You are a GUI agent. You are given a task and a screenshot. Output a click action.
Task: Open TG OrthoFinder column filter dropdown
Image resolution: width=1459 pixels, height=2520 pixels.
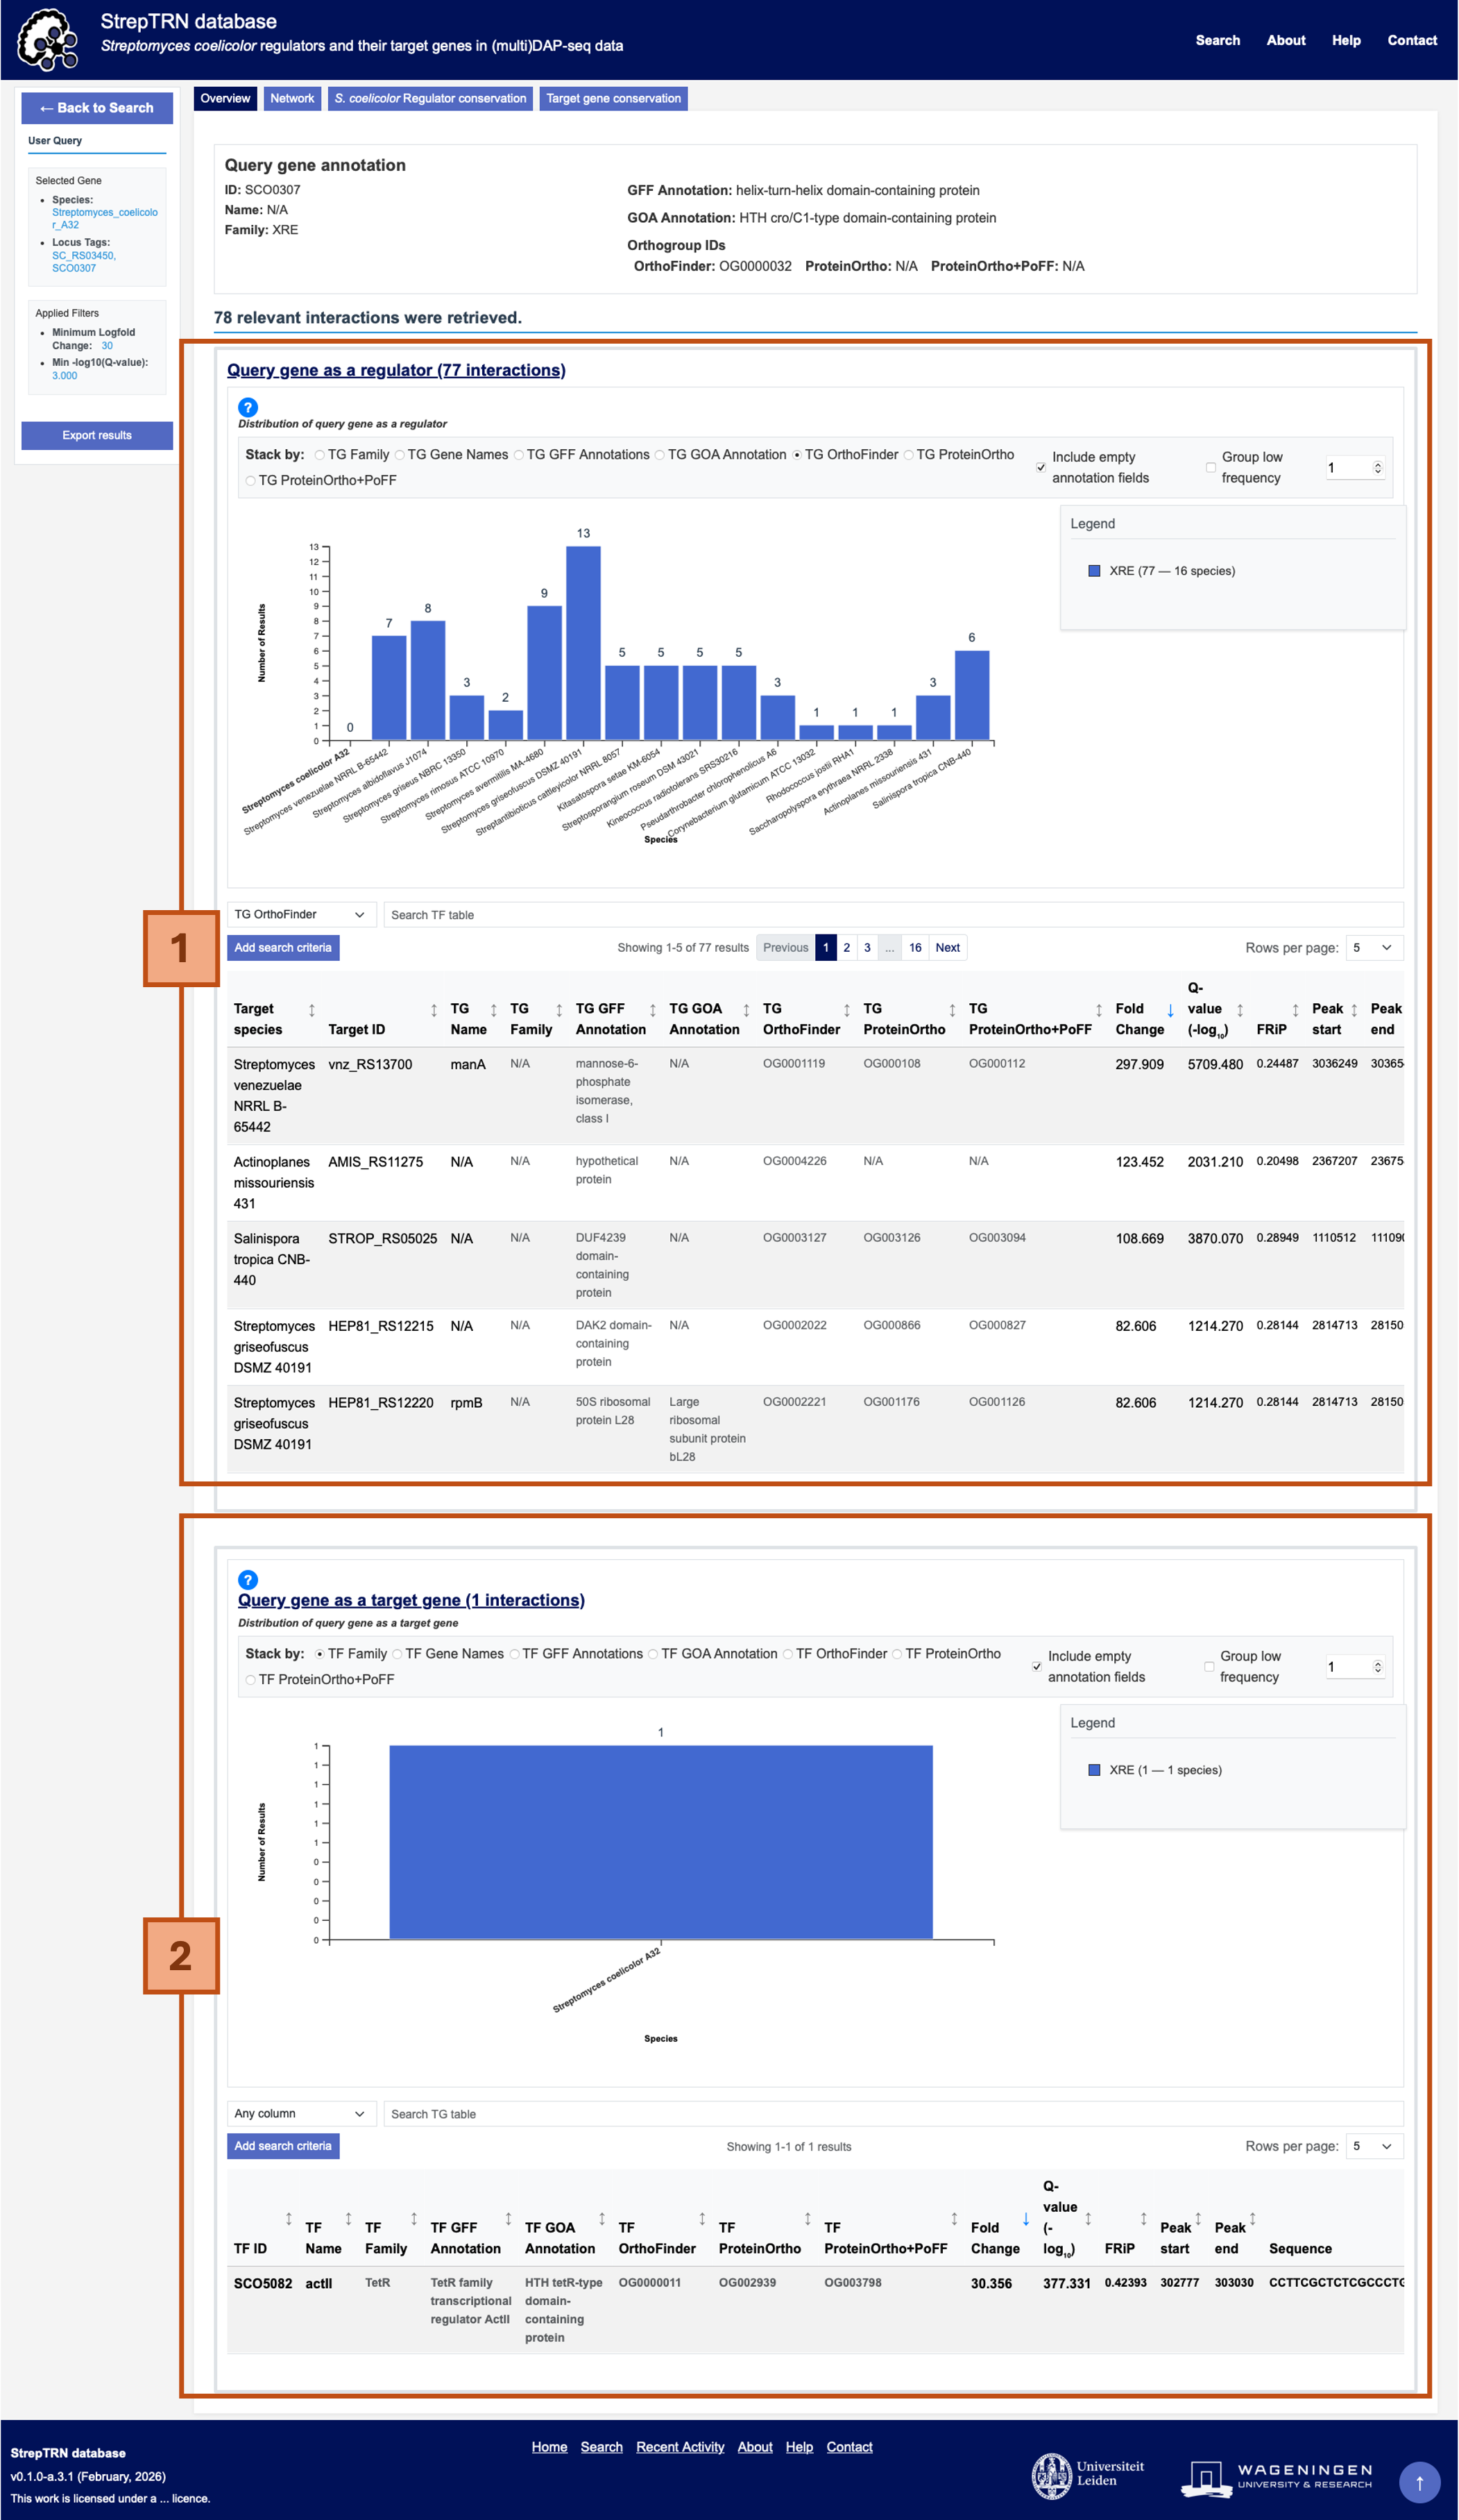pos(302,915)
